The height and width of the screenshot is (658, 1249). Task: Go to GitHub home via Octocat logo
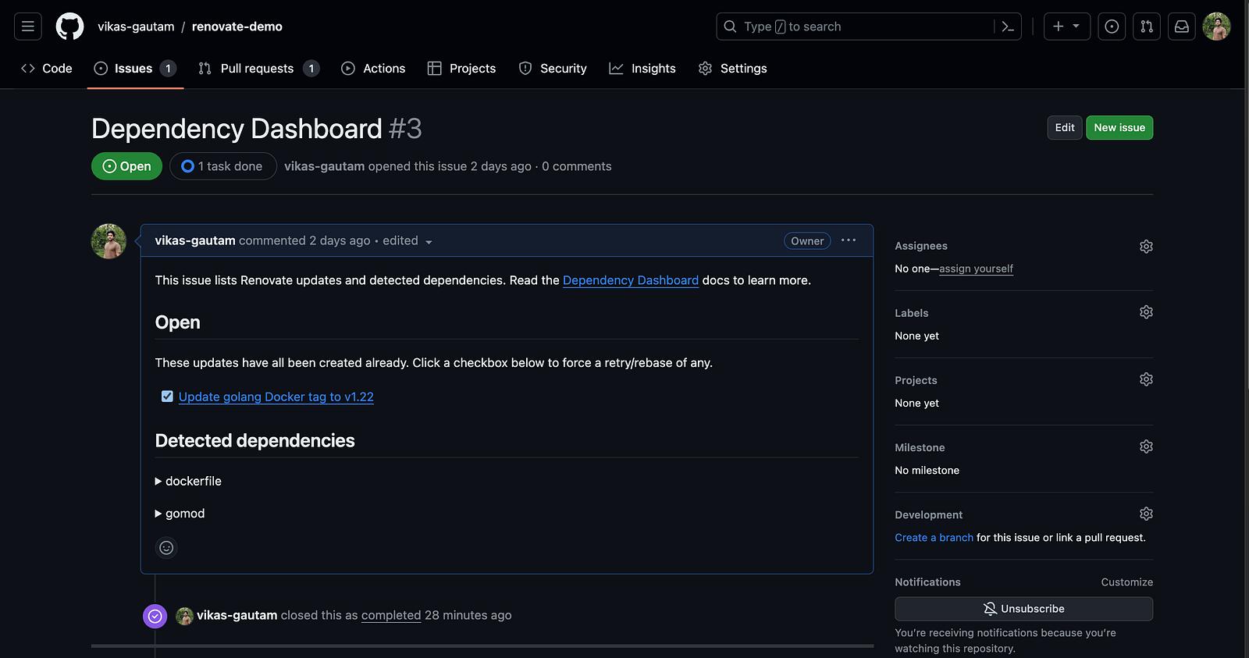69,27
